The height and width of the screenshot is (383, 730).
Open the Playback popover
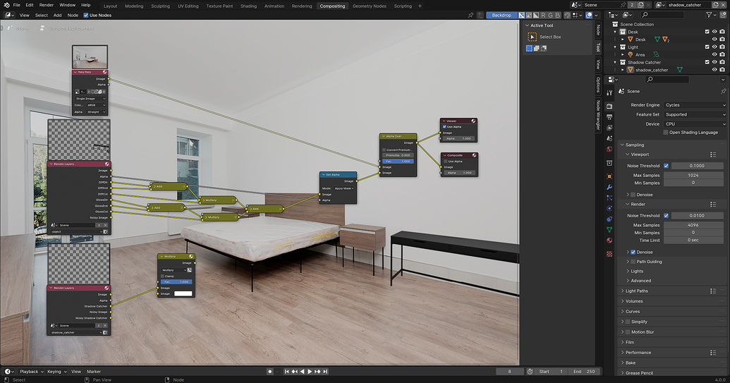coord(31,372)
